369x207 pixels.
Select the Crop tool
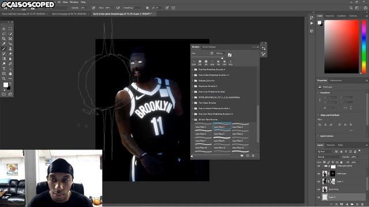coord(4,39)
